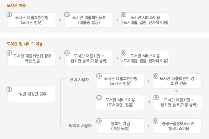Click the 05 badge on 도서관 서비스이용 (도서대출, 열람) box
The image size is (209, 139).
(x=99, y=98)
